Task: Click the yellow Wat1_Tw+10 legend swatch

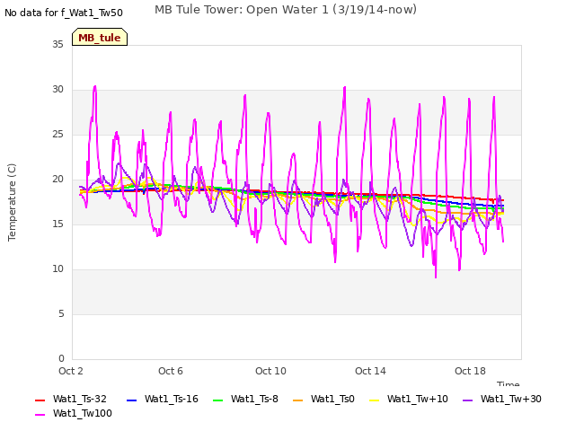Action: (x=374, y=400)
